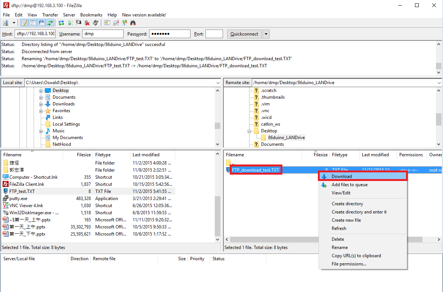Click the process queue toolbar icon
Image resolution: width=443 pixels, height=292 pixels.
[70, 23]
